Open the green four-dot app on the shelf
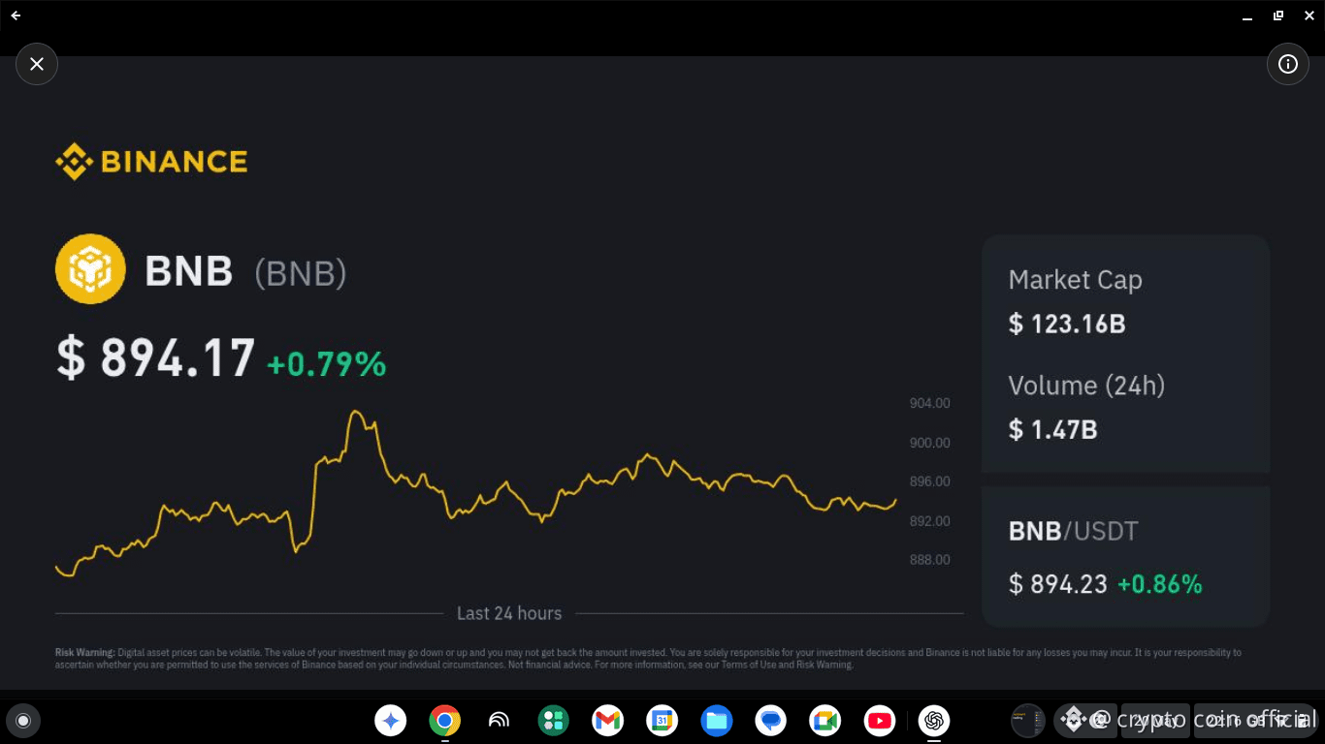1325x744 pixels. 554,721
